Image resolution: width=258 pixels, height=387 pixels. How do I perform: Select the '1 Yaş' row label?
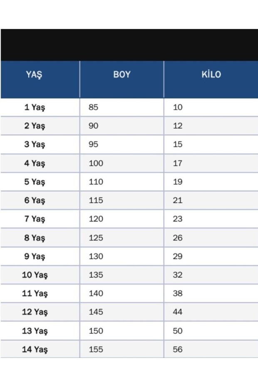coord(35,107)
